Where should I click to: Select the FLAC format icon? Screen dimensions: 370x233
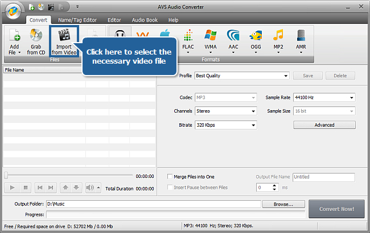(x=188, y=35)
